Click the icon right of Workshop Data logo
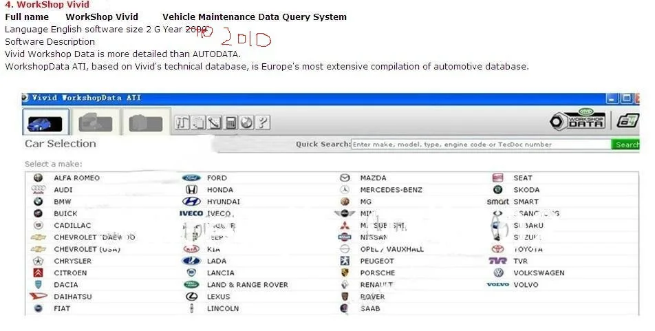This screenshot has height=331, width=655. (628, 121)
